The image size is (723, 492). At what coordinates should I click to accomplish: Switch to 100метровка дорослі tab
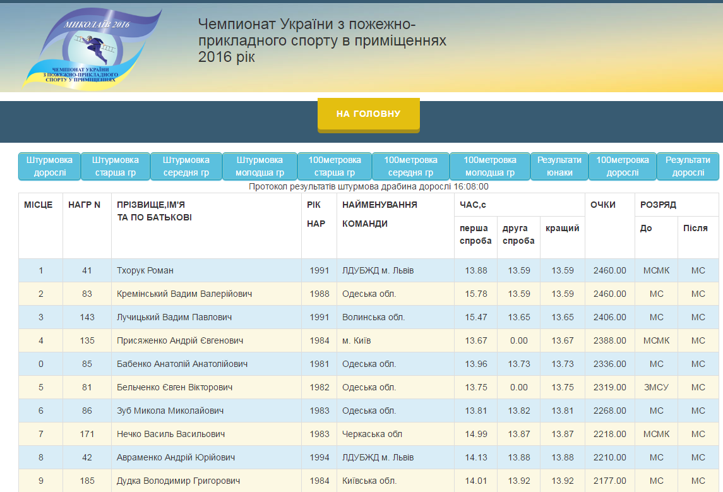pyautogui.click(x=623, y=167)
